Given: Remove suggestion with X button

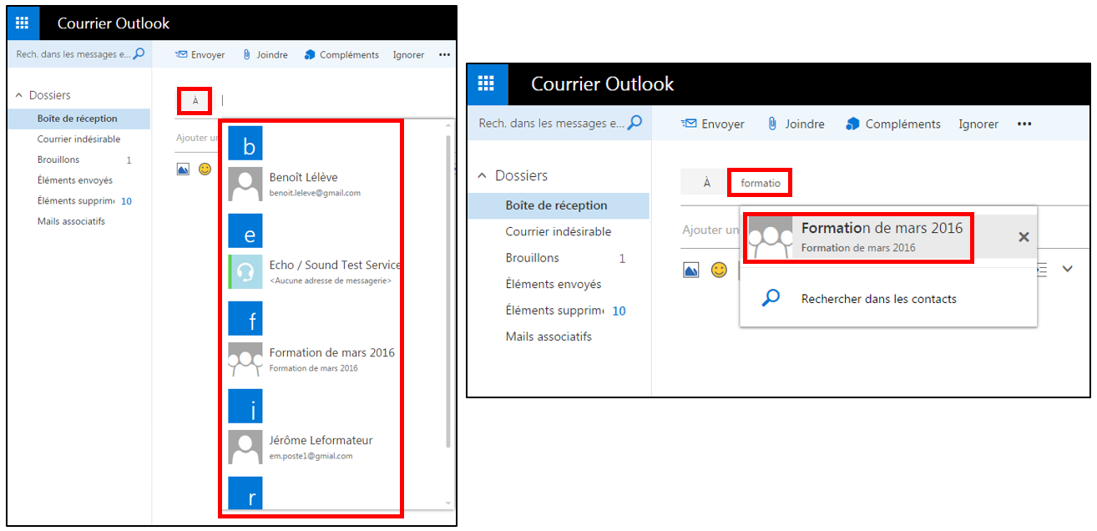Looking at the screenshot, I should [x=1023, y=237].
